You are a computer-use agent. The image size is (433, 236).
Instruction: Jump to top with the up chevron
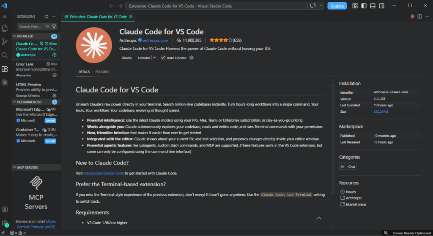pyautogui.click(x=319, y=218)
